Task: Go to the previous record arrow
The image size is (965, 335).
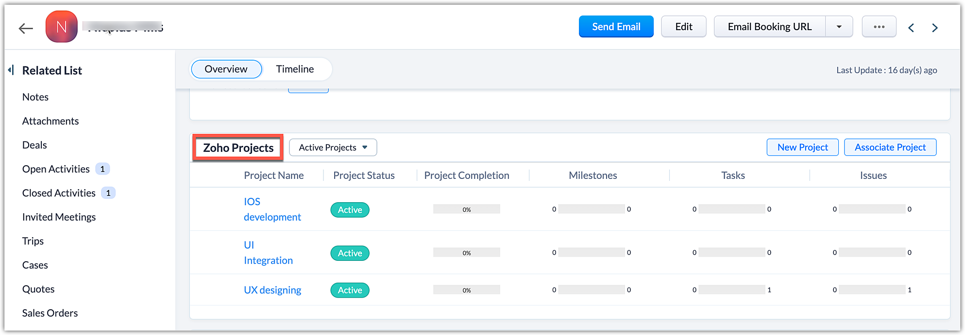Action: (911, 28)
